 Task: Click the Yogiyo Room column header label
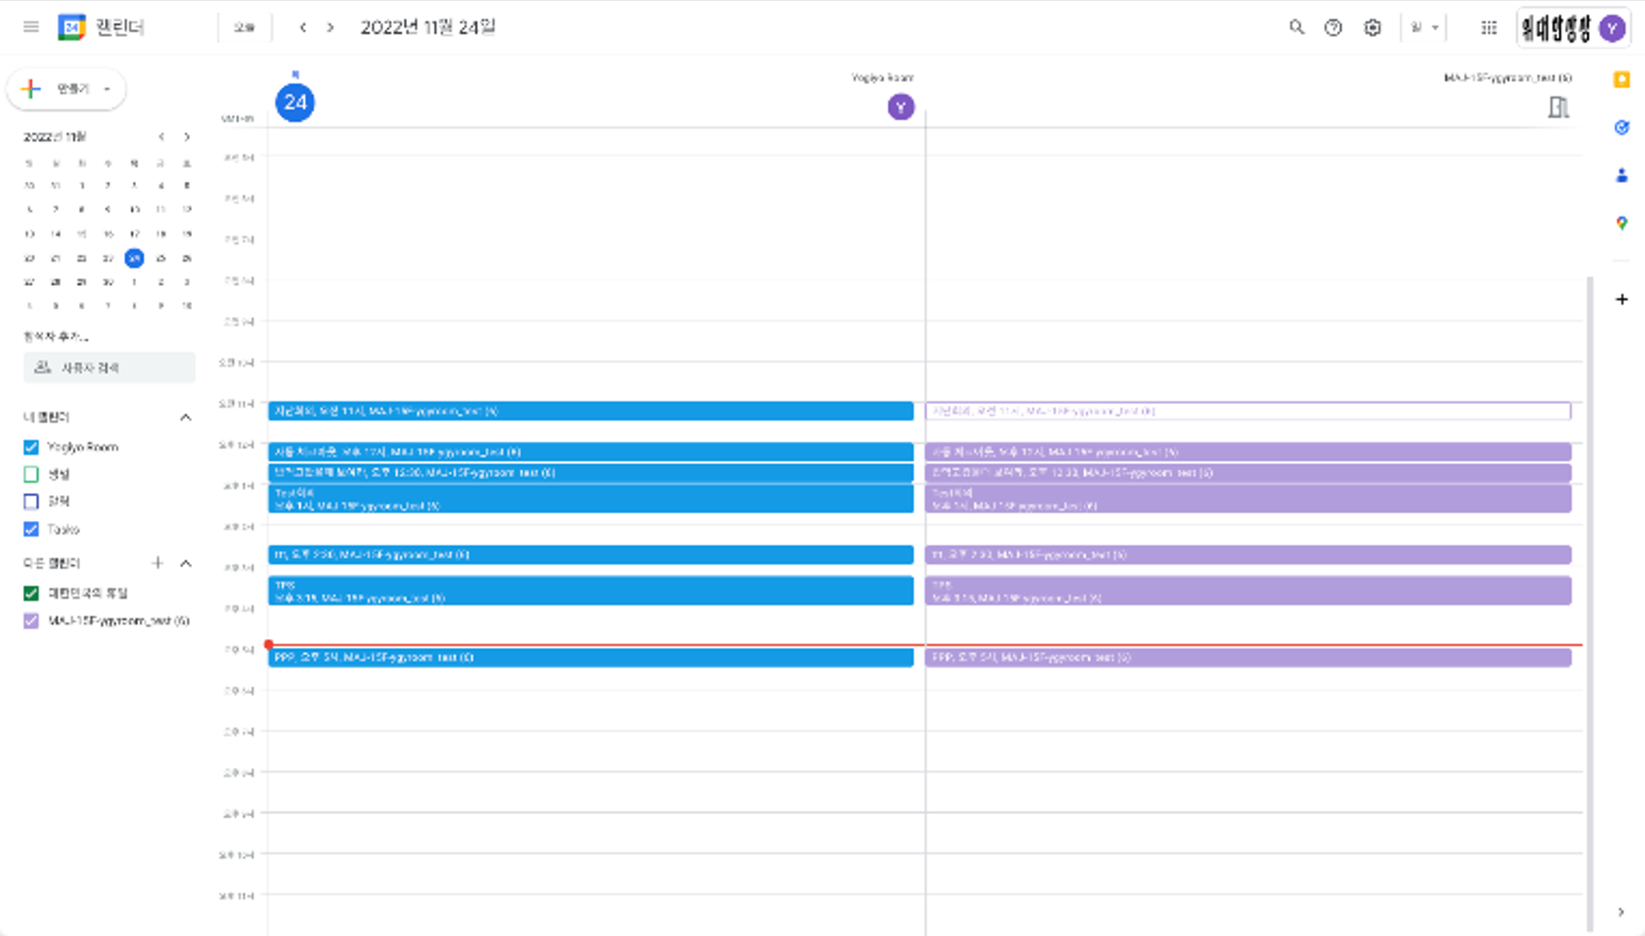882,78
